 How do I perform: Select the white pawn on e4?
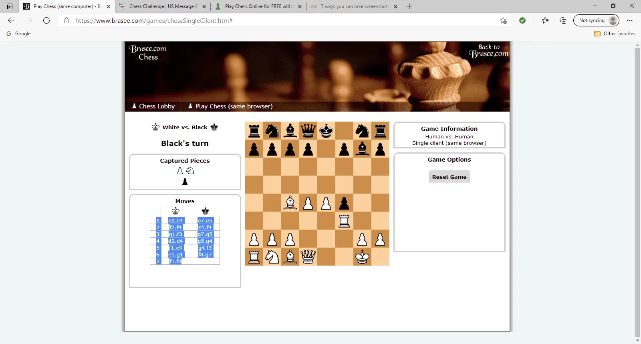pyautogui.click(x=326, y=203)
